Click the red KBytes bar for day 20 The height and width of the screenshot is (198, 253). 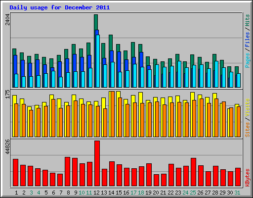coord(156,180)
